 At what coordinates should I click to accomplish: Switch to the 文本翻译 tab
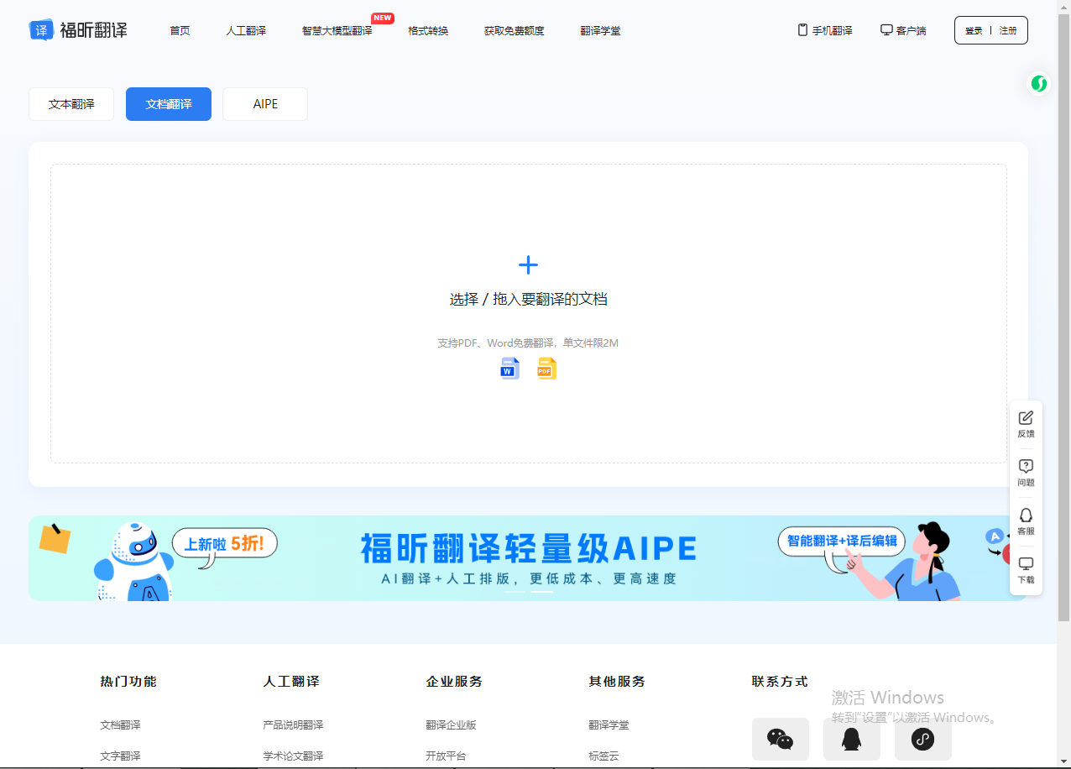click(x=71, y=104)
